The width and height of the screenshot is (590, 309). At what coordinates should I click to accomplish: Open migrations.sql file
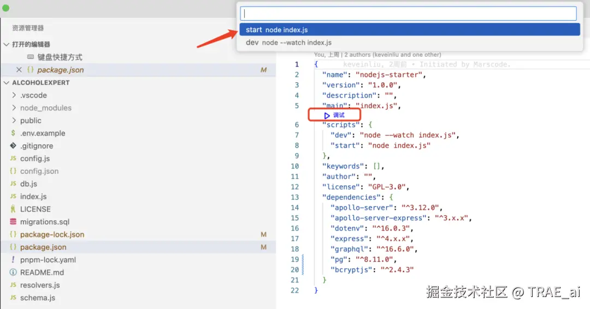[x=45, y=222]
